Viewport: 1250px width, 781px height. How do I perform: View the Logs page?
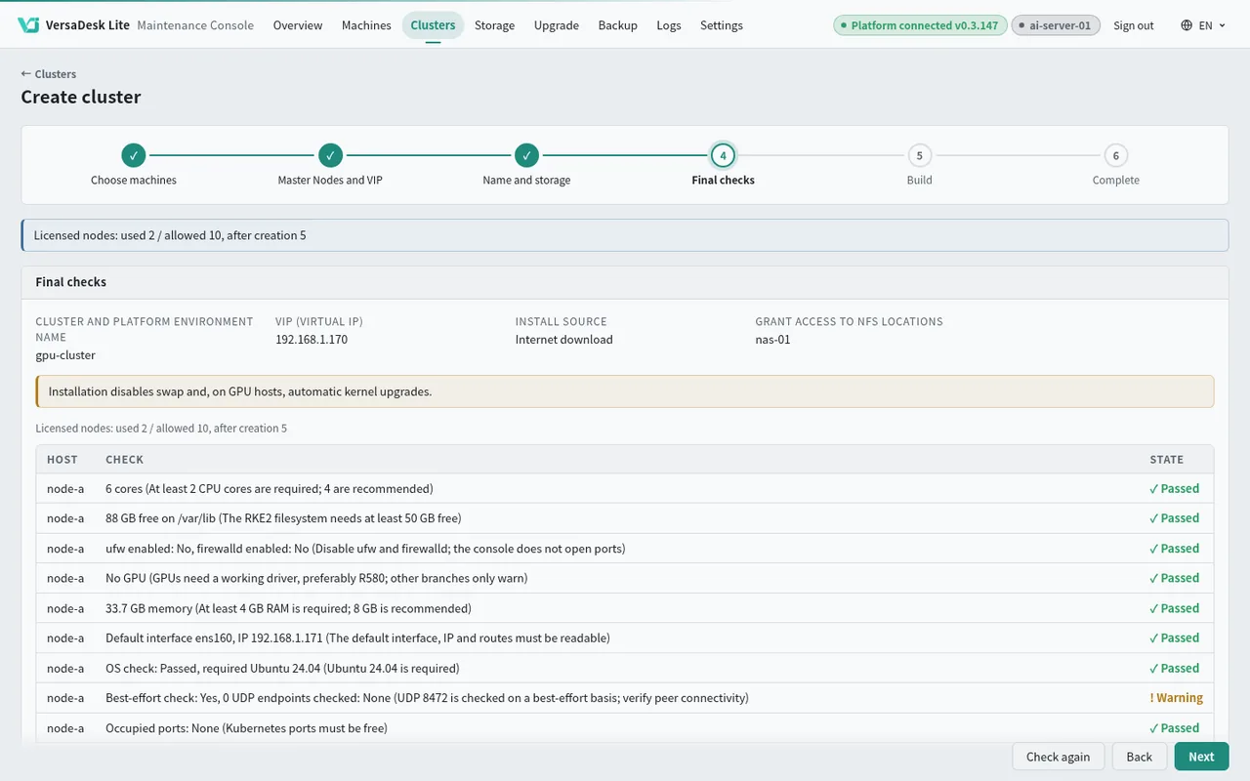(669, 25)
